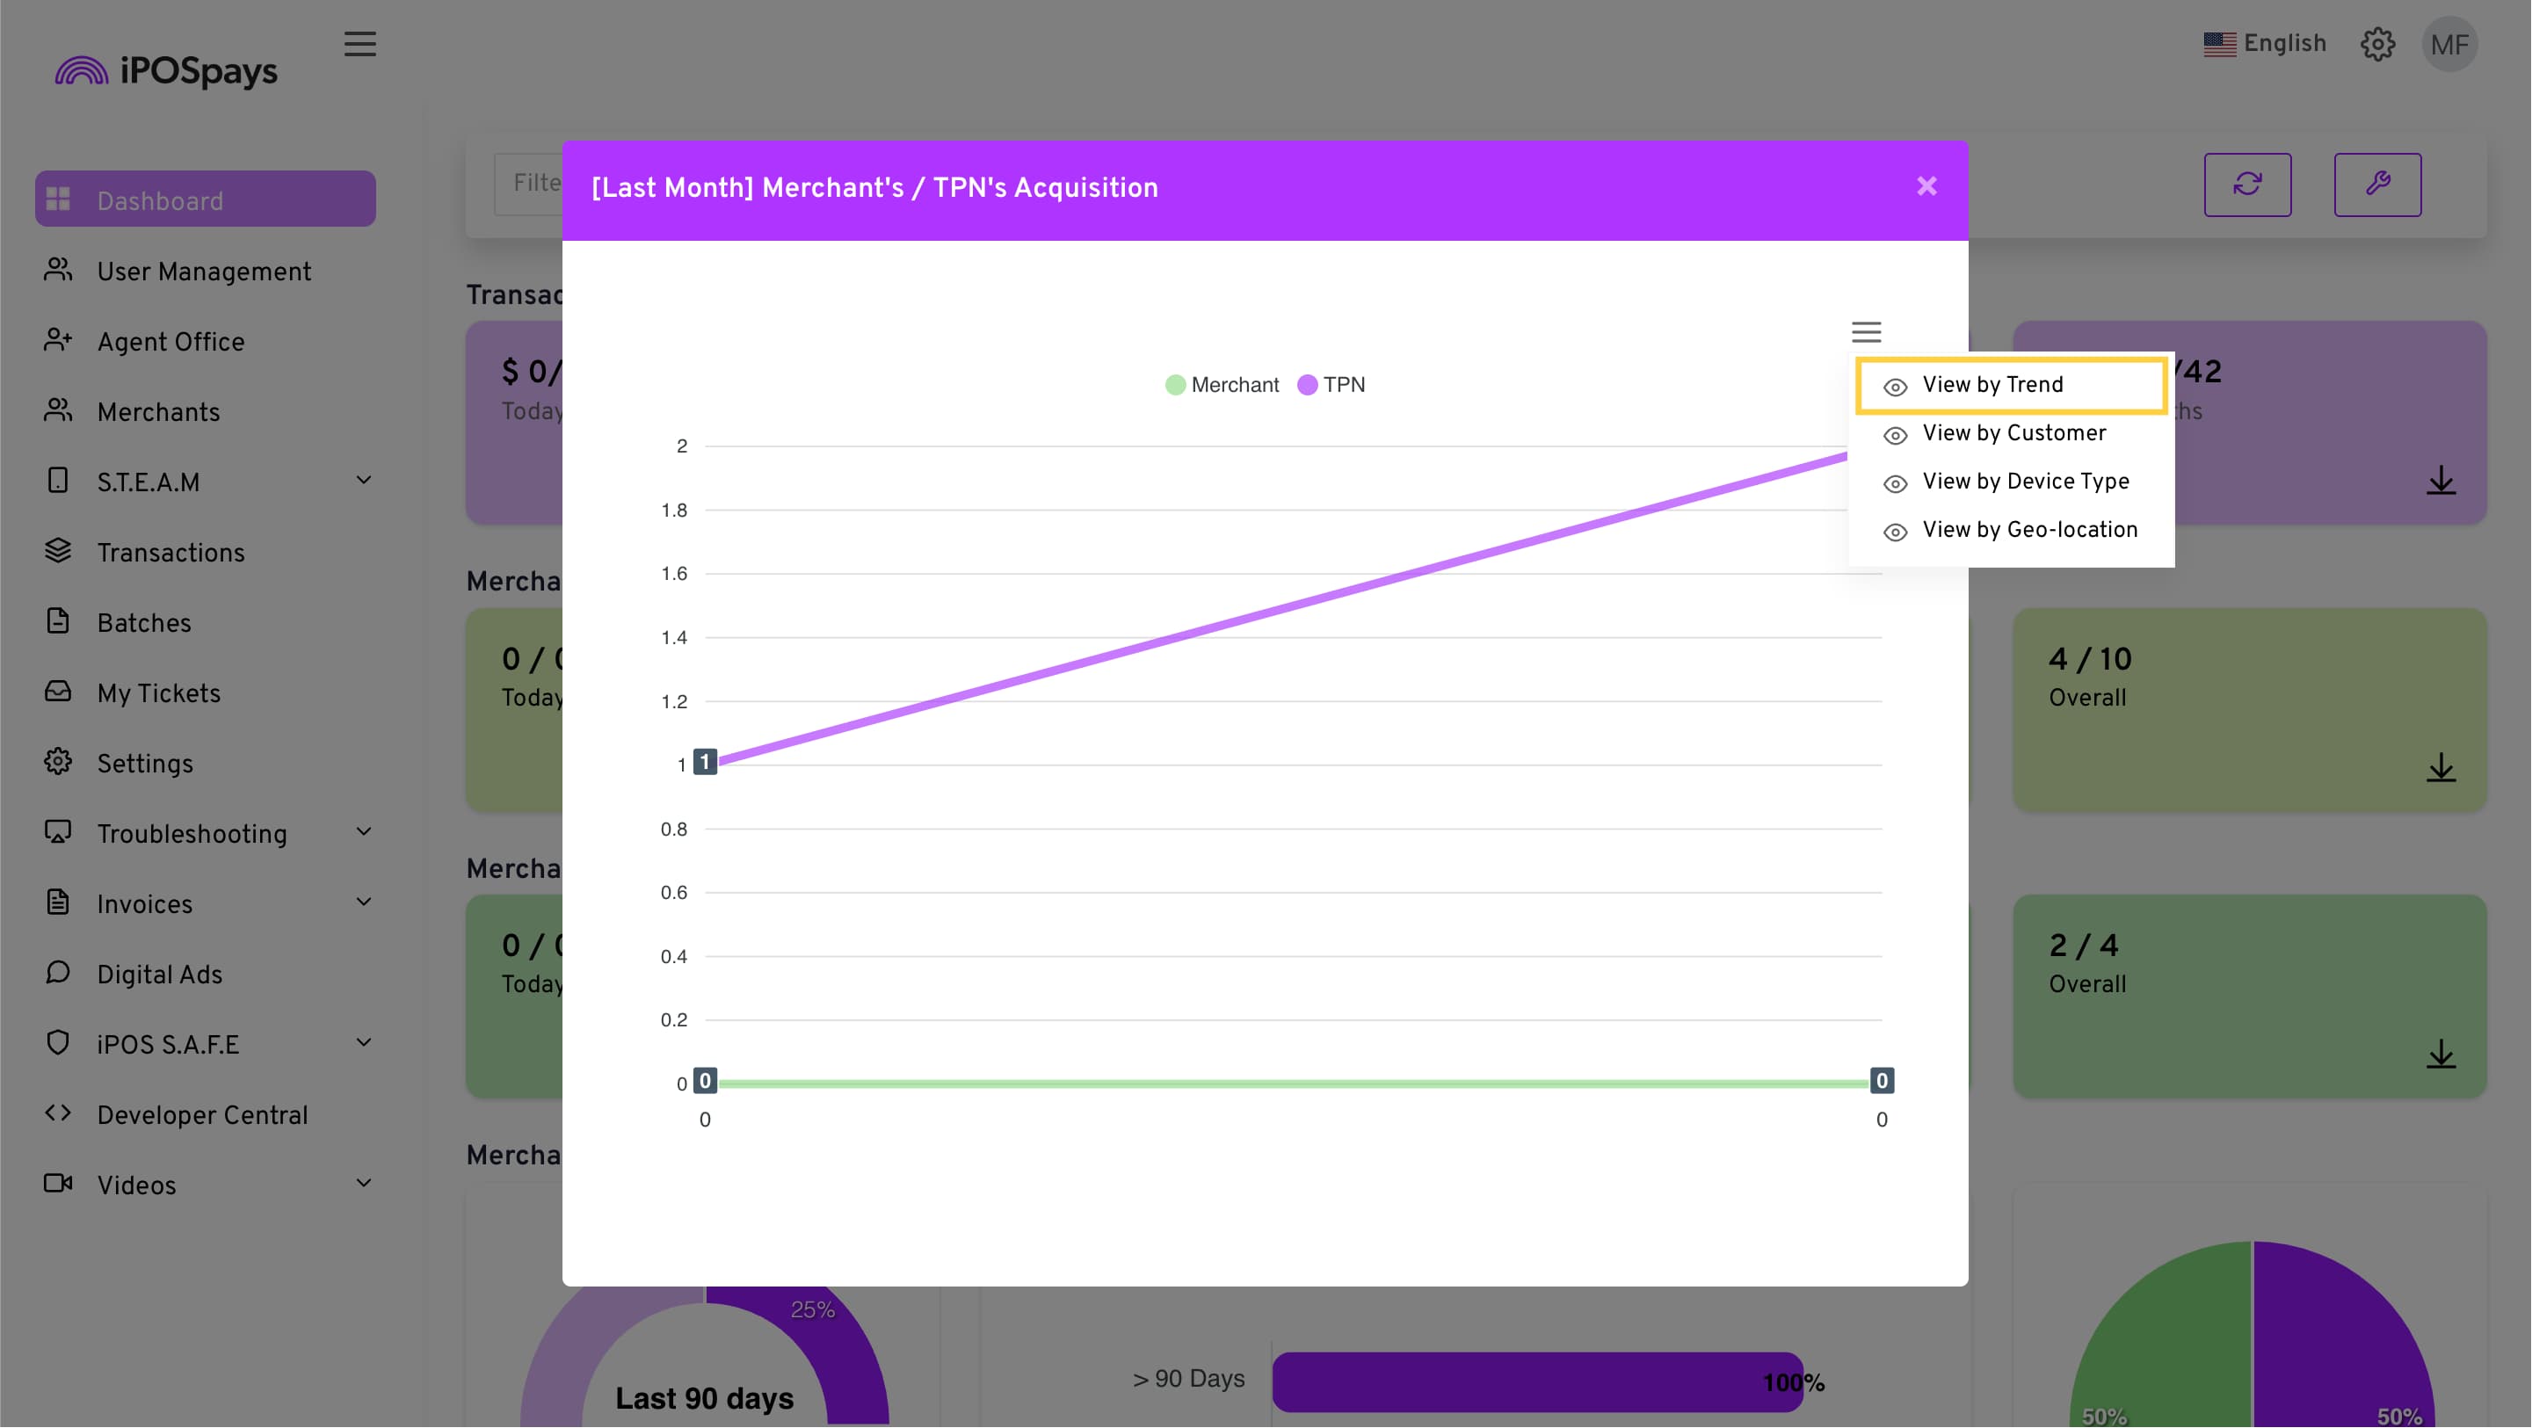Click the refresh dashboard button
Viewport: 2532px width, 1428px height.
[2248, 185]
